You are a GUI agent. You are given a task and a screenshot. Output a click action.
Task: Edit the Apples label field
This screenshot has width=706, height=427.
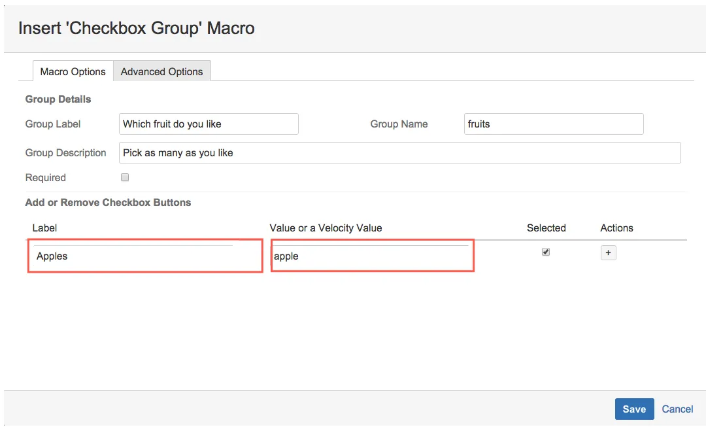pyautogui.click(x=145, y=256)
